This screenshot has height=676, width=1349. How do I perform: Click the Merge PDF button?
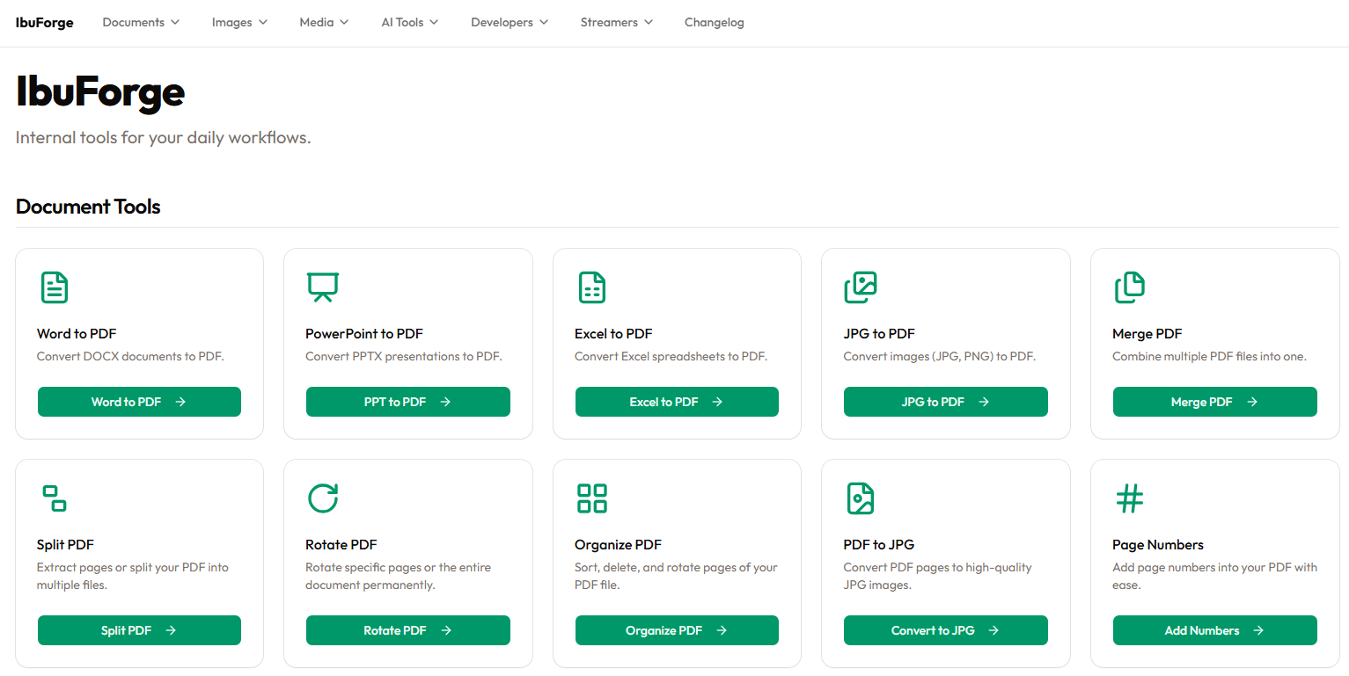(x=1214, y=402)
